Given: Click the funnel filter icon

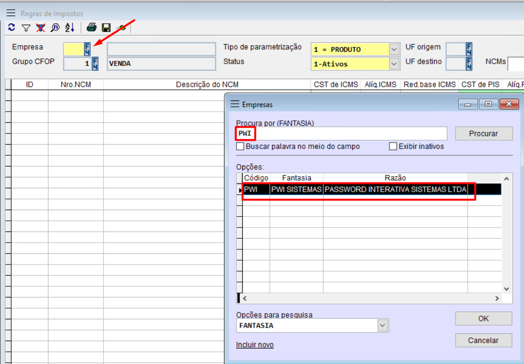Looking at the screenshot, I should pyautogui.click(x=26, y=28).
